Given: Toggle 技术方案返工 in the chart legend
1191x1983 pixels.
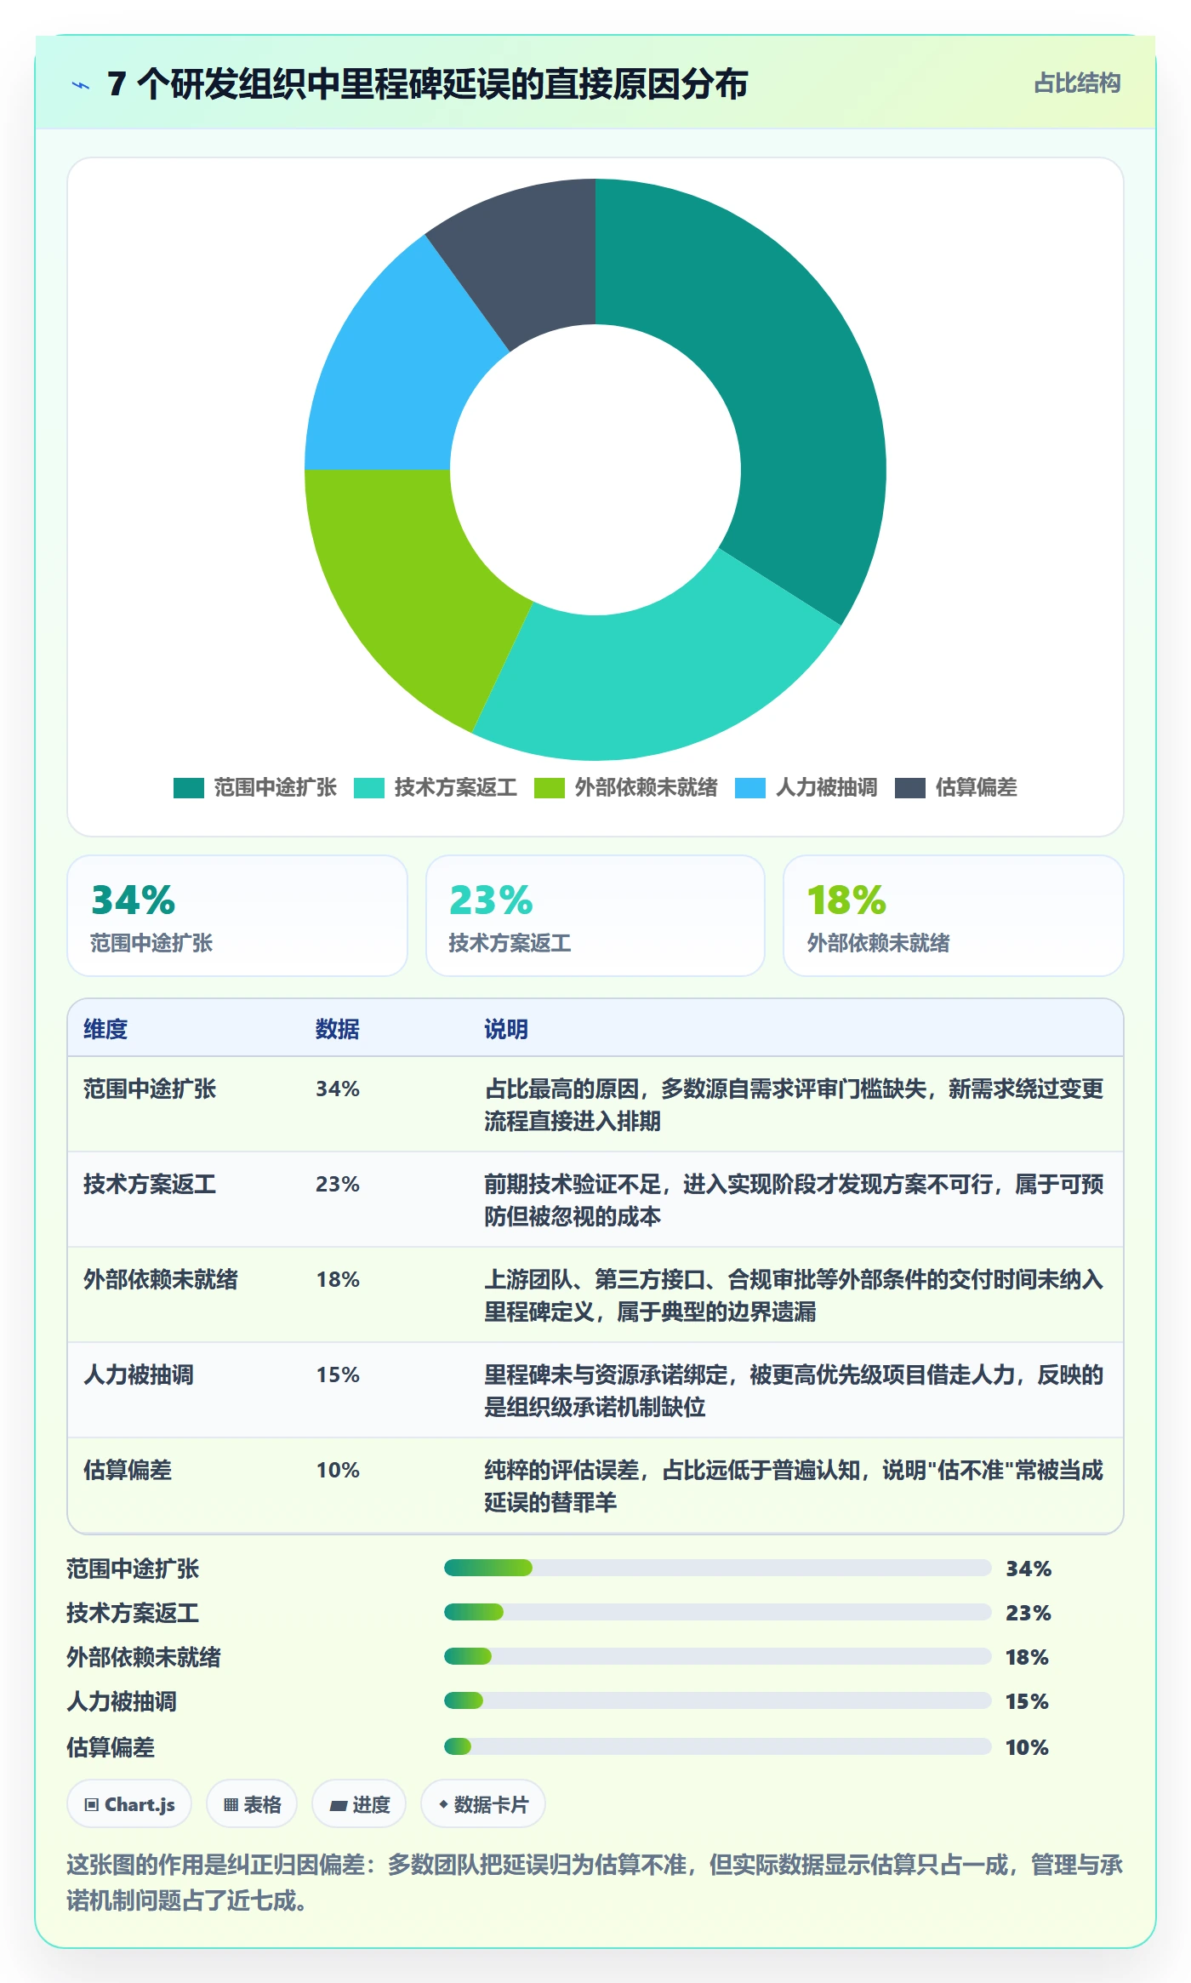Looking at the screenshot, I should tap(436, 787).
